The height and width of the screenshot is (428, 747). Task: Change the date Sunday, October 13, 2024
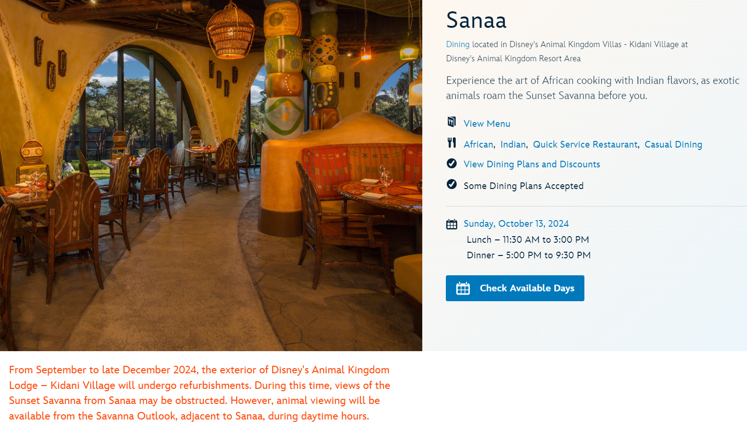click(x=516, y=224)
